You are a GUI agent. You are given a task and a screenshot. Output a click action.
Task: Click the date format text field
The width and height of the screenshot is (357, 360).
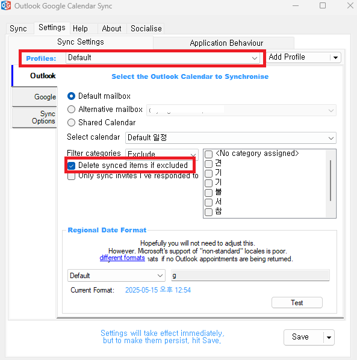250,275
